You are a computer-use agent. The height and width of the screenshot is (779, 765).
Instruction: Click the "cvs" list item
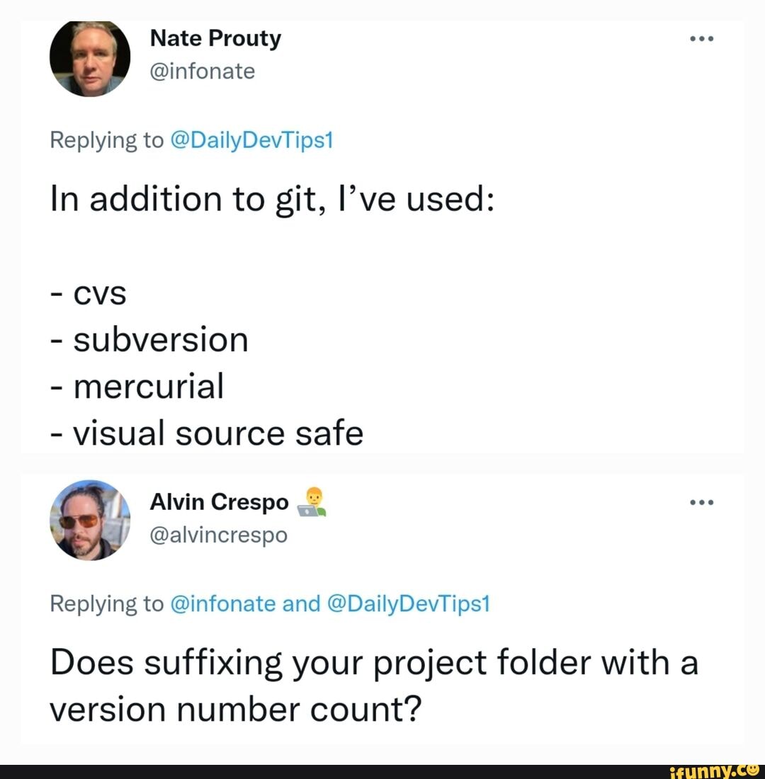point(98,293)
